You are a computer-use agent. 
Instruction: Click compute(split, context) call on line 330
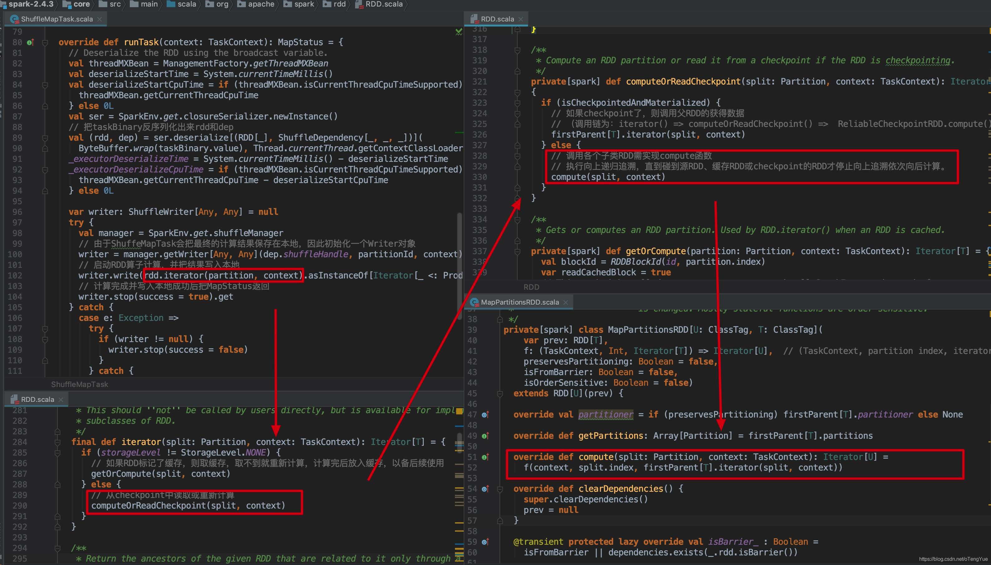[608, 177]
